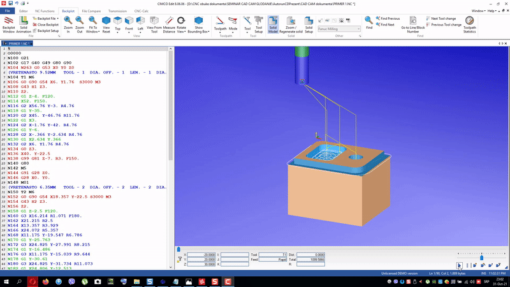Toggle the Solid Model view

pos(273,25)
